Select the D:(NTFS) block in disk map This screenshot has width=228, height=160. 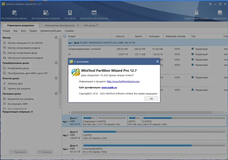[x=184, y=121]
